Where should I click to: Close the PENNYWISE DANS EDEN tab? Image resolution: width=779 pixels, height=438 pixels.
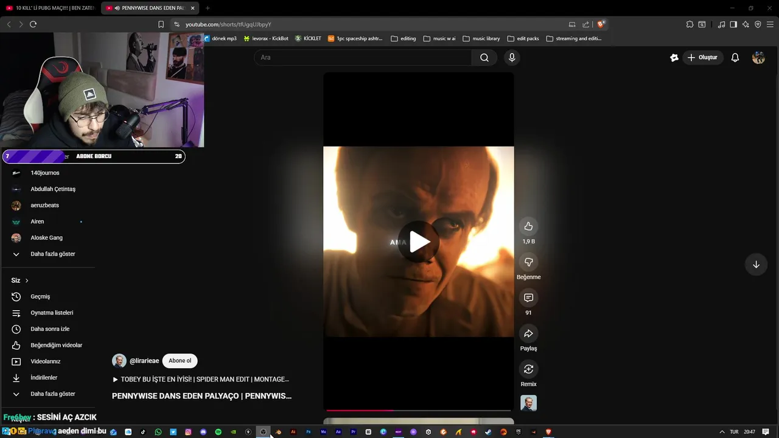tap(193, 8)
